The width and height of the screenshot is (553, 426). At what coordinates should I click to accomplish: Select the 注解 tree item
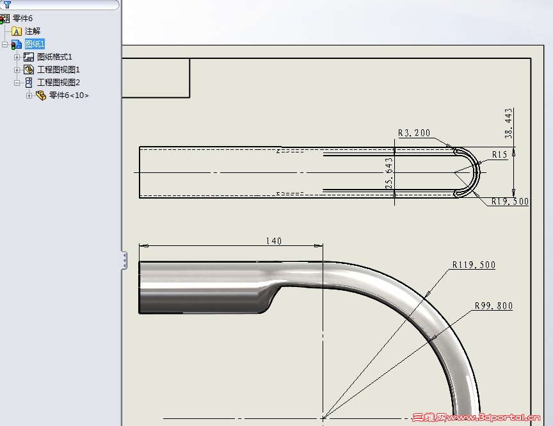[x=33, y=31]
